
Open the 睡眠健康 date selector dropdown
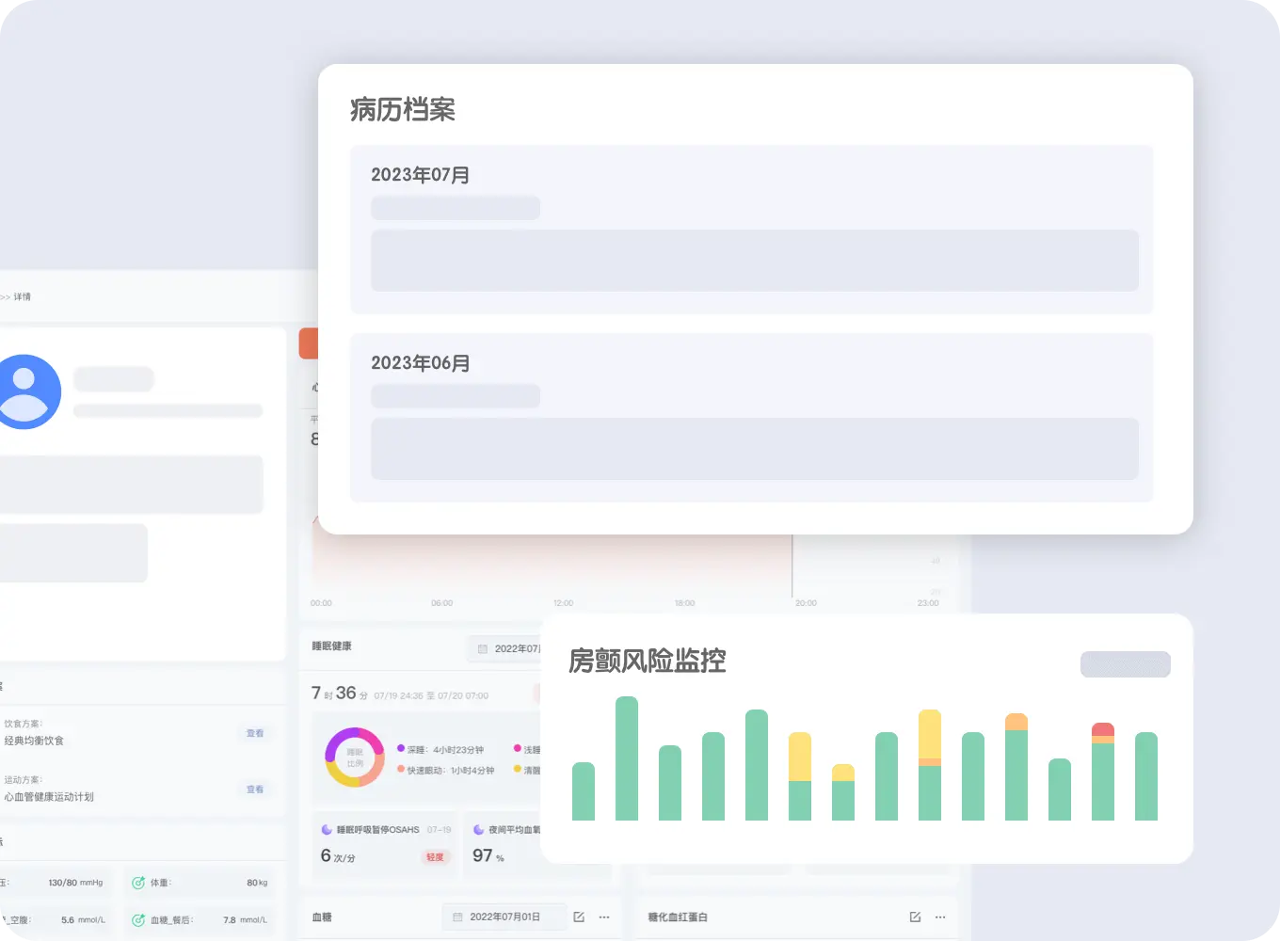tap(508, 648)
